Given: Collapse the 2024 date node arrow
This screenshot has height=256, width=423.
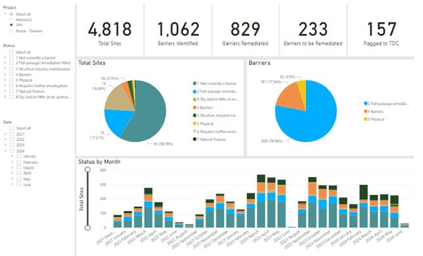Looking at the screenshot, I should point(5,151).
